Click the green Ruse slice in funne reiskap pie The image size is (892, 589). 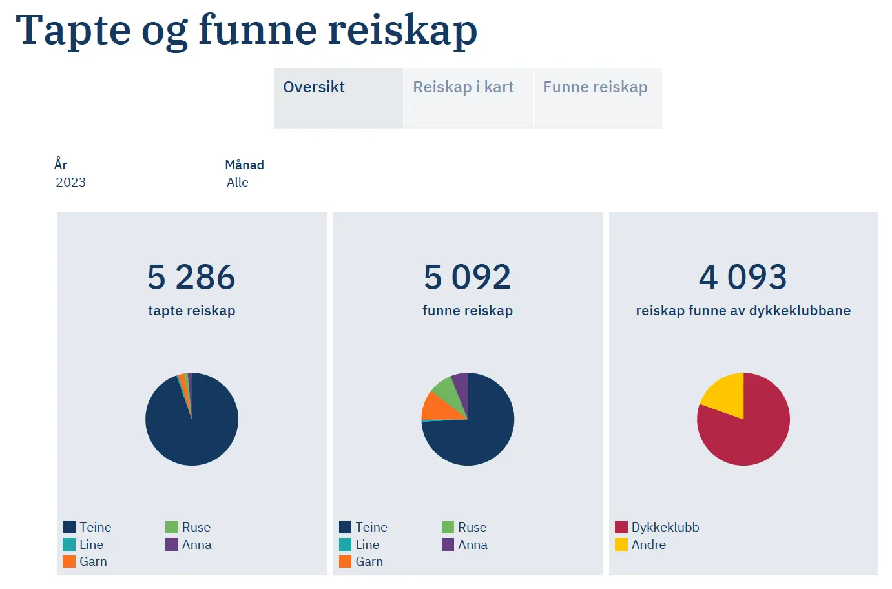click(x=446, y=389)
